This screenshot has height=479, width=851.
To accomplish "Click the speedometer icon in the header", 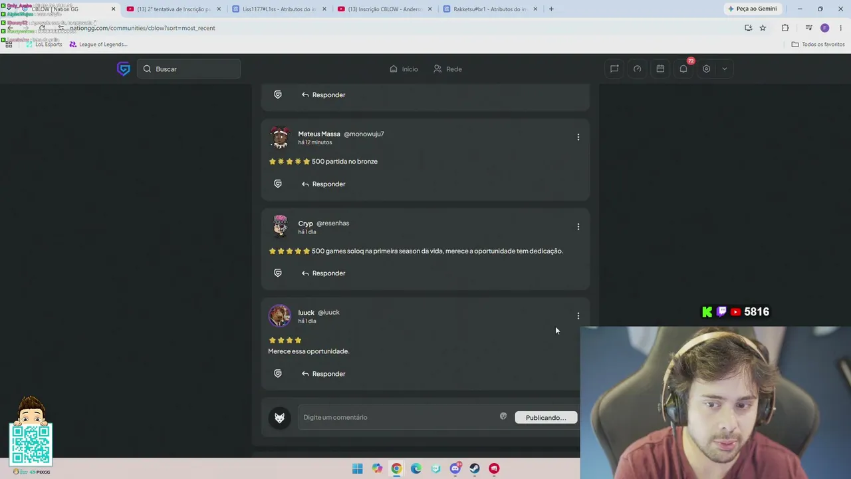I will point(637,69).
